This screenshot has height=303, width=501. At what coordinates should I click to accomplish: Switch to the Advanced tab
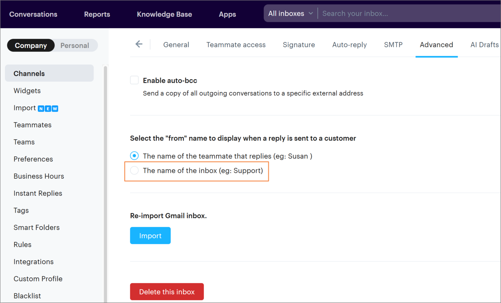(x=436, y=45)
